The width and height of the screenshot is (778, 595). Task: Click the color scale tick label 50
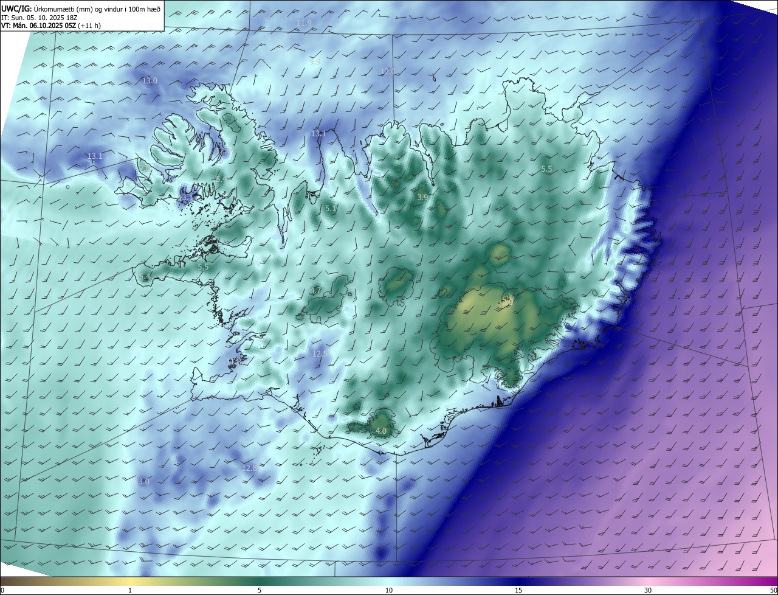pyautogui.click(x=773, y=590)
